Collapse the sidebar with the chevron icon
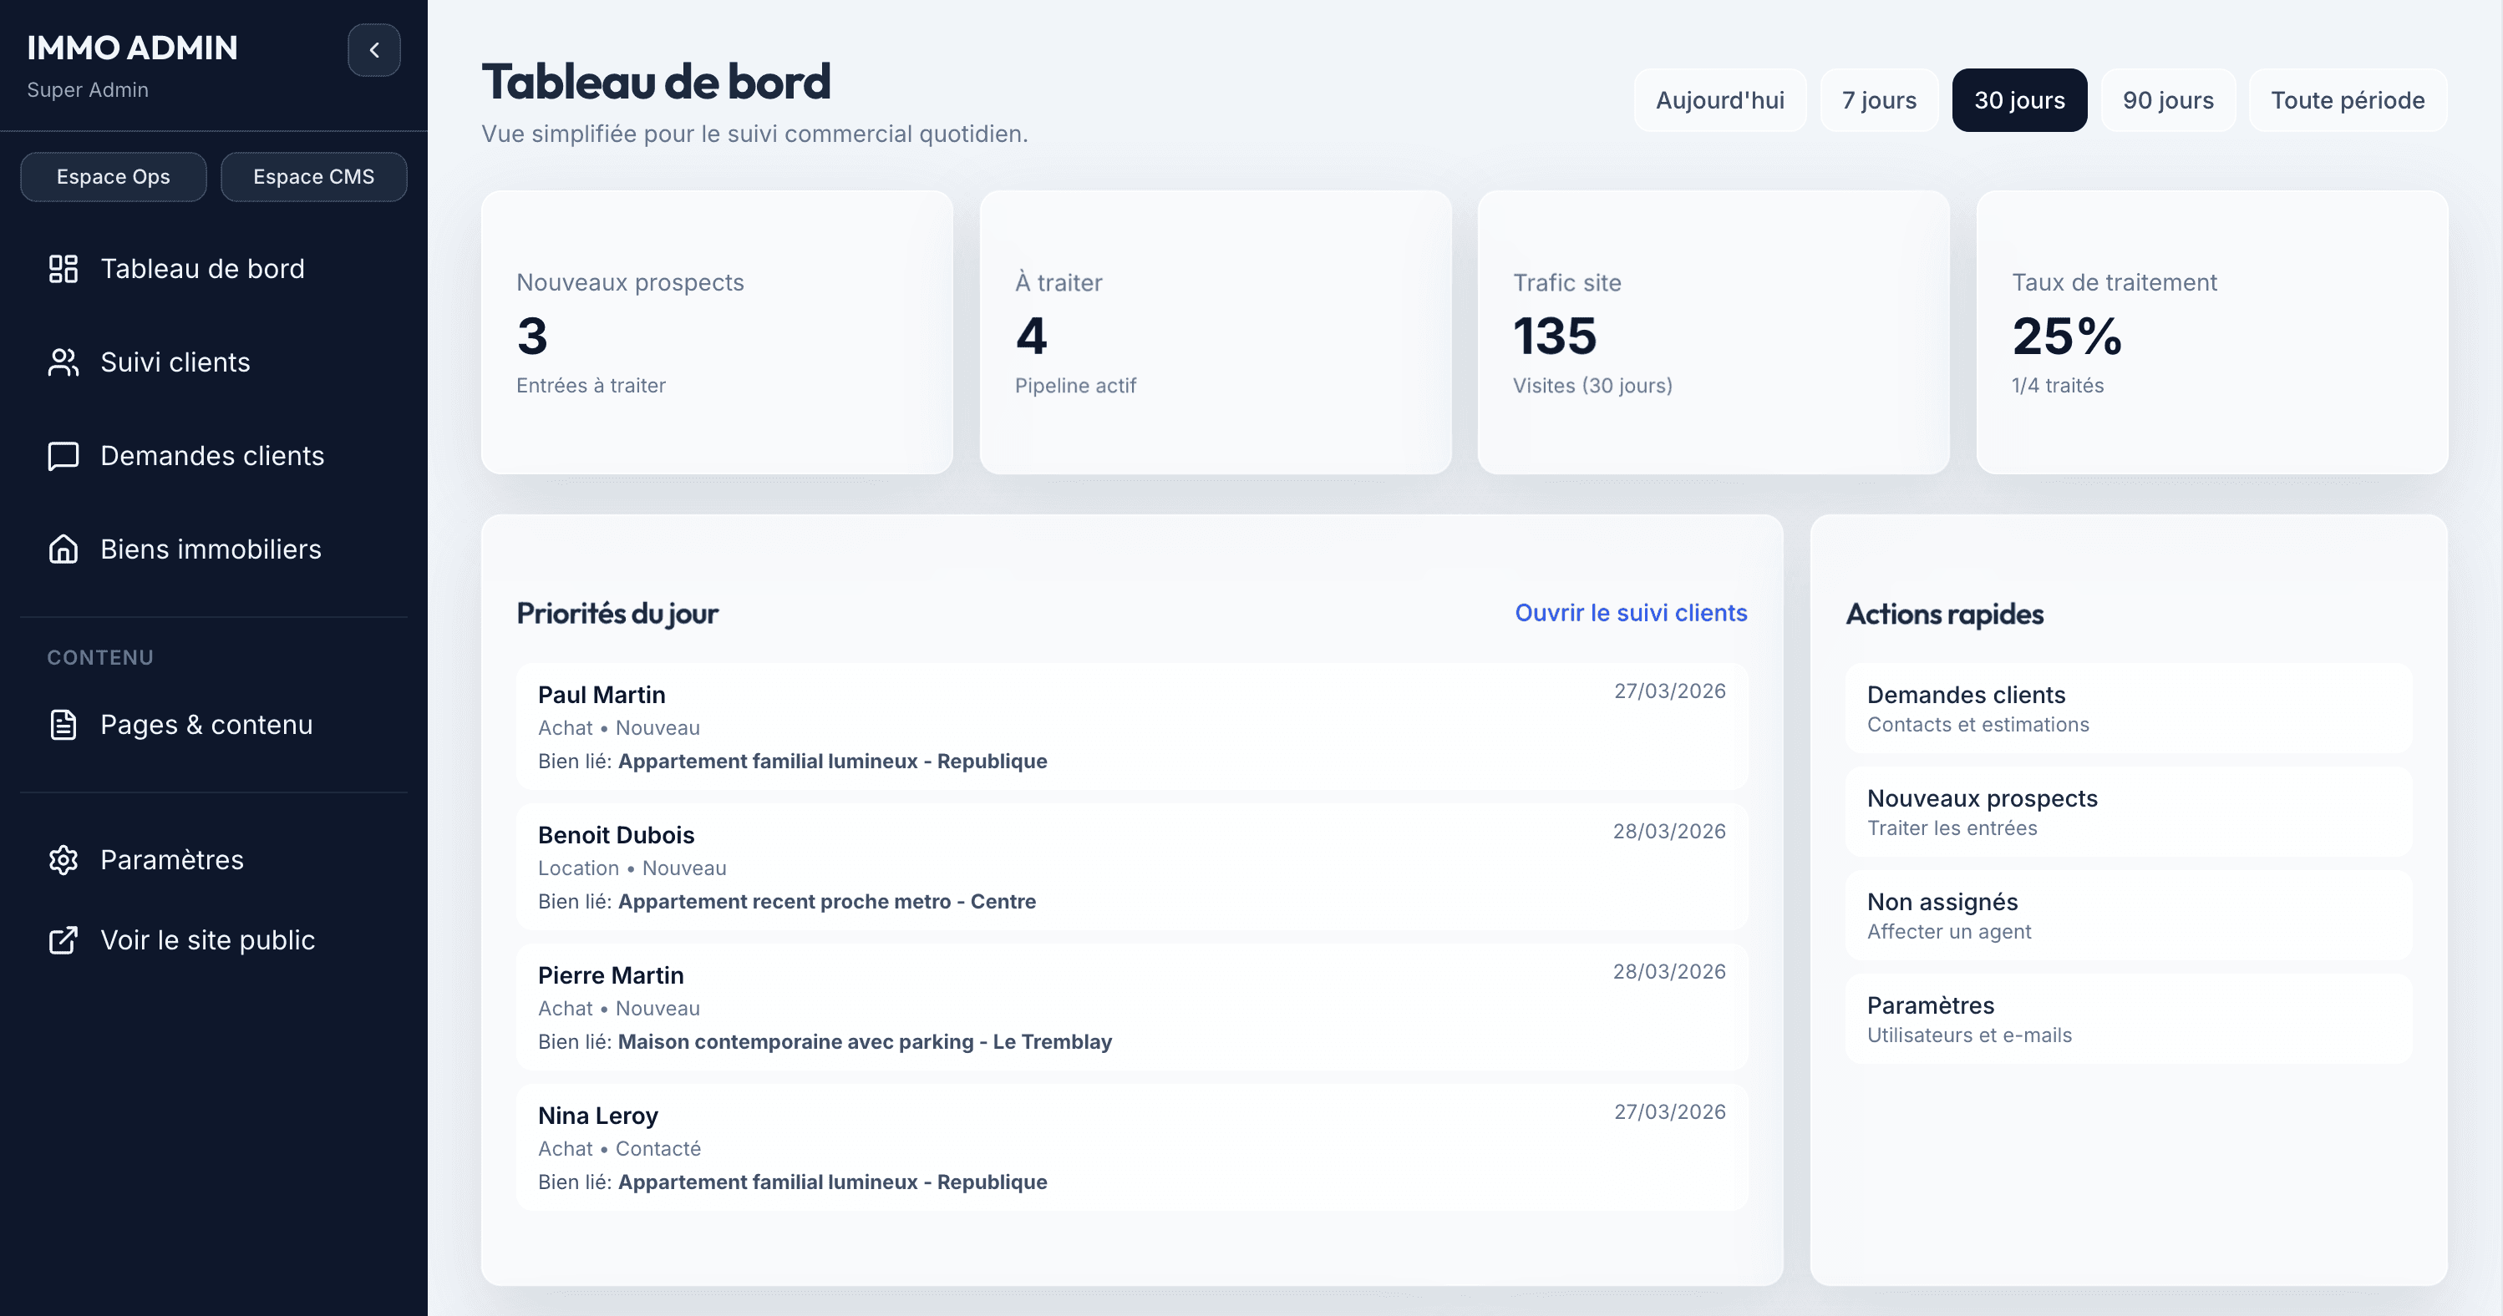The image size is (2503, 1316). pyautogui.click(x=374, y=50)
